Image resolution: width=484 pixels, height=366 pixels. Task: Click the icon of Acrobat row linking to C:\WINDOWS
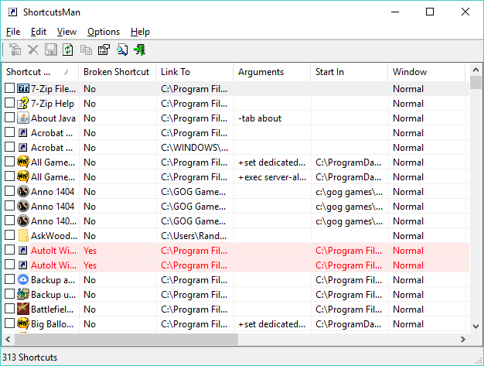(23, 148)
